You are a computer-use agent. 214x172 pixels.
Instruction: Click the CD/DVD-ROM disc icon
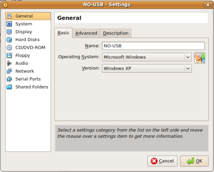9,47
